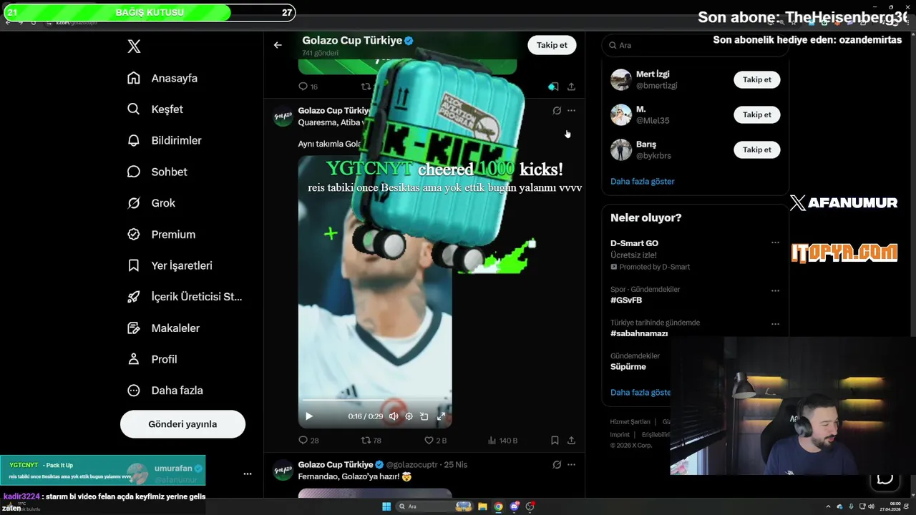Open more options on Quaresma post
This screenshot has height=515, width=916.
pos(571,111)
